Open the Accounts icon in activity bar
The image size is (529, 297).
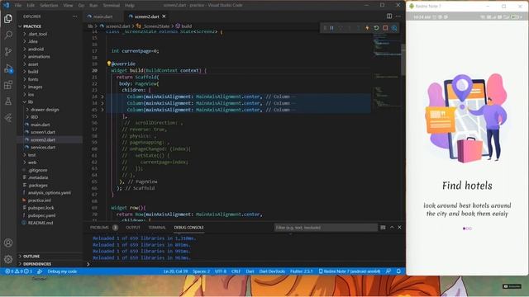coord(8,243)
